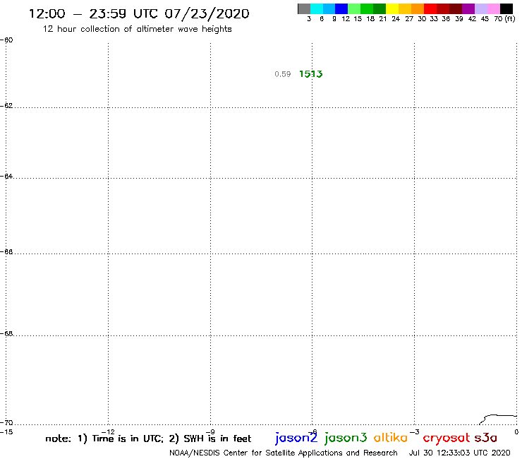This screenshot has width=522, height=459.
Task: Click the -66 latitude axis label
Action: (x=6, y=251)
